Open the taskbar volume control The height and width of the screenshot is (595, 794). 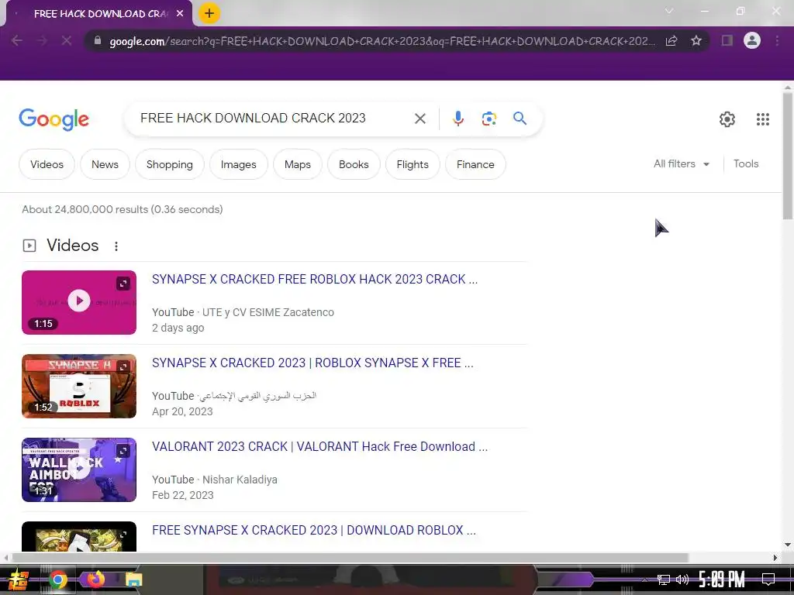(682, 580)
